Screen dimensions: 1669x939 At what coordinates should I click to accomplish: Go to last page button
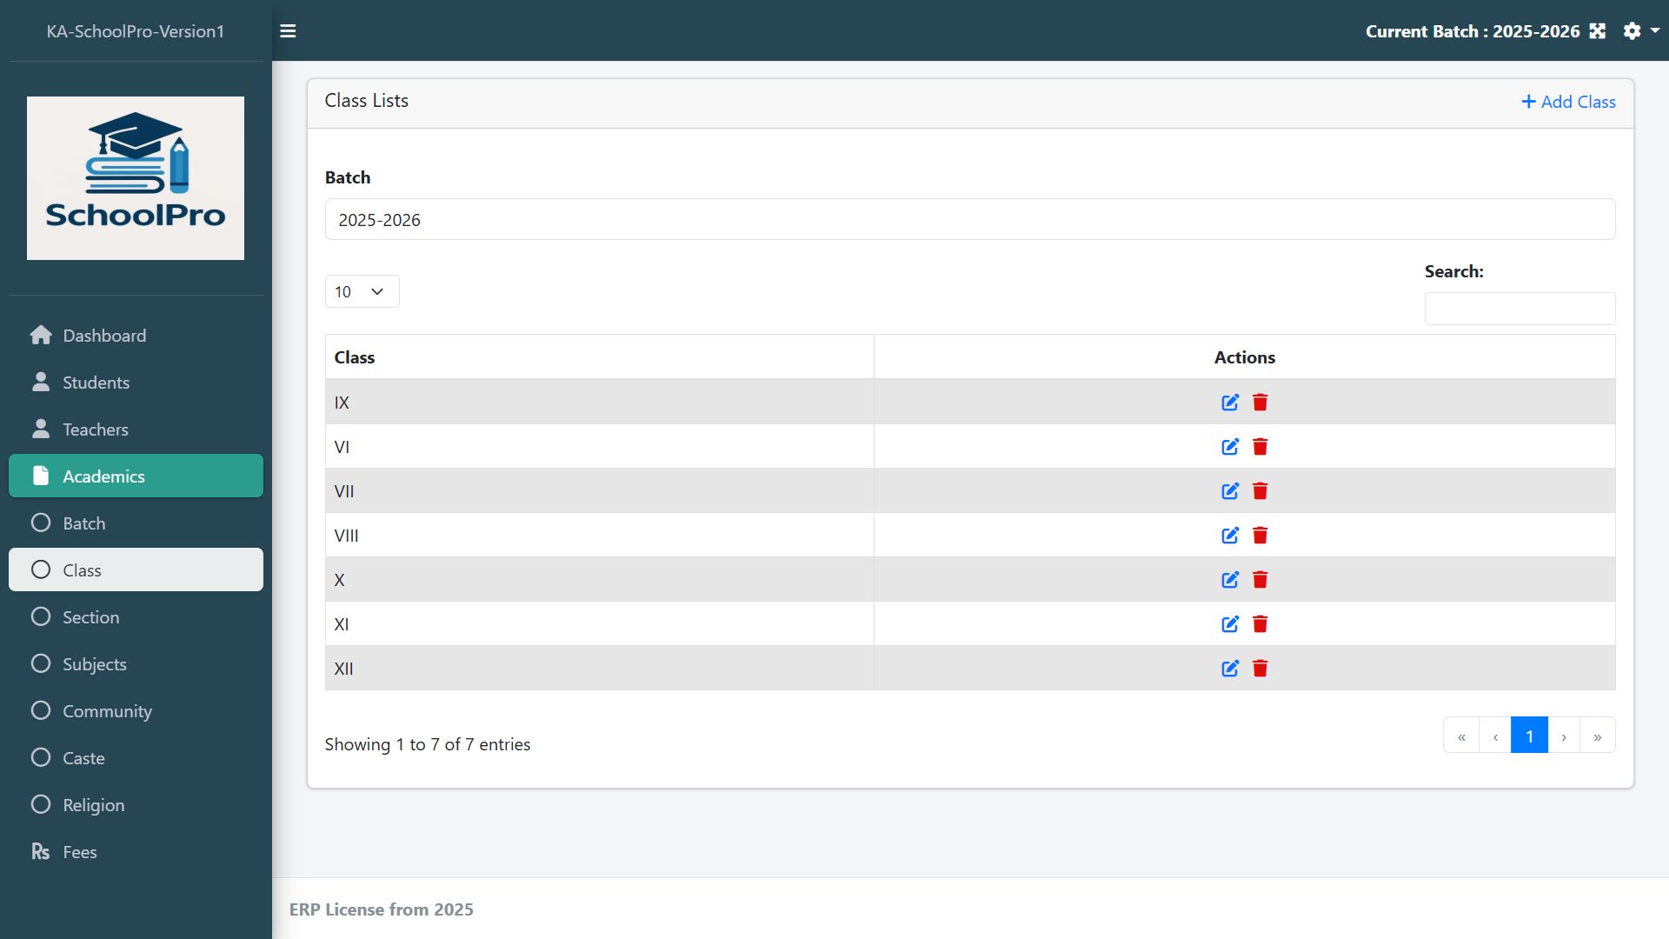1597,736
